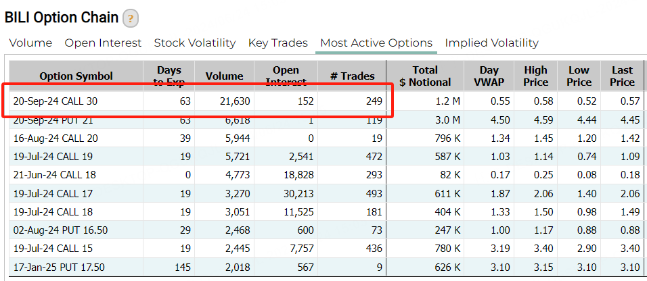
Task: Open the Implied Volatility tab
Action: (x=491, y=43)
